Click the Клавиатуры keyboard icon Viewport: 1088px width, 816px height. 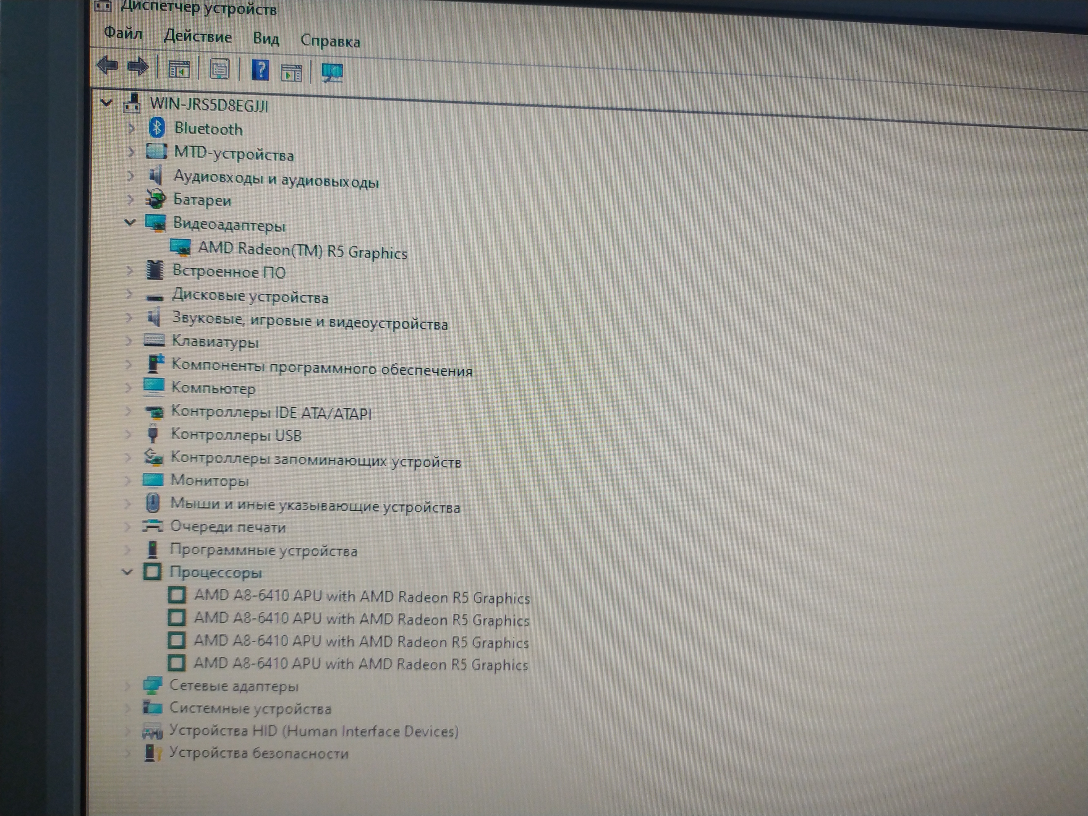(154, 340)
